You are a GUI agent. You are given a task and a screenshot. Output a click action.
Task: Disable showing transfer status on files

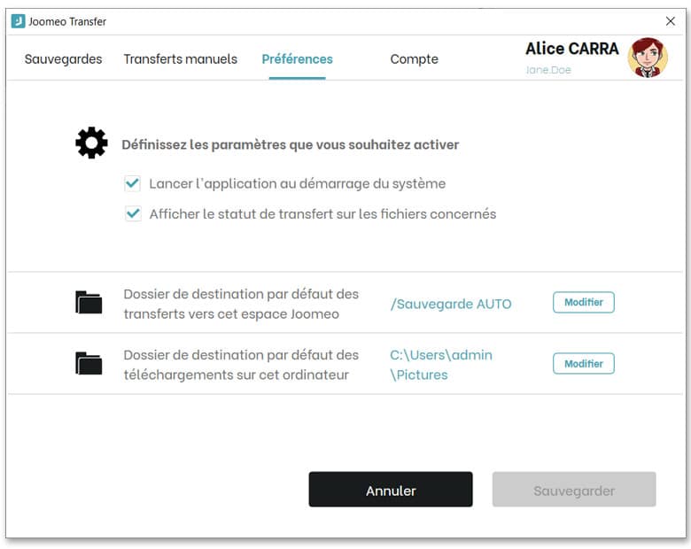(x=133, y=213)
